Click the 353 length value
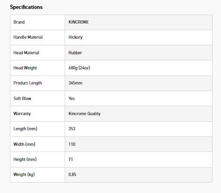Viewport: 221px width, 193px height. tap(72, 129)
